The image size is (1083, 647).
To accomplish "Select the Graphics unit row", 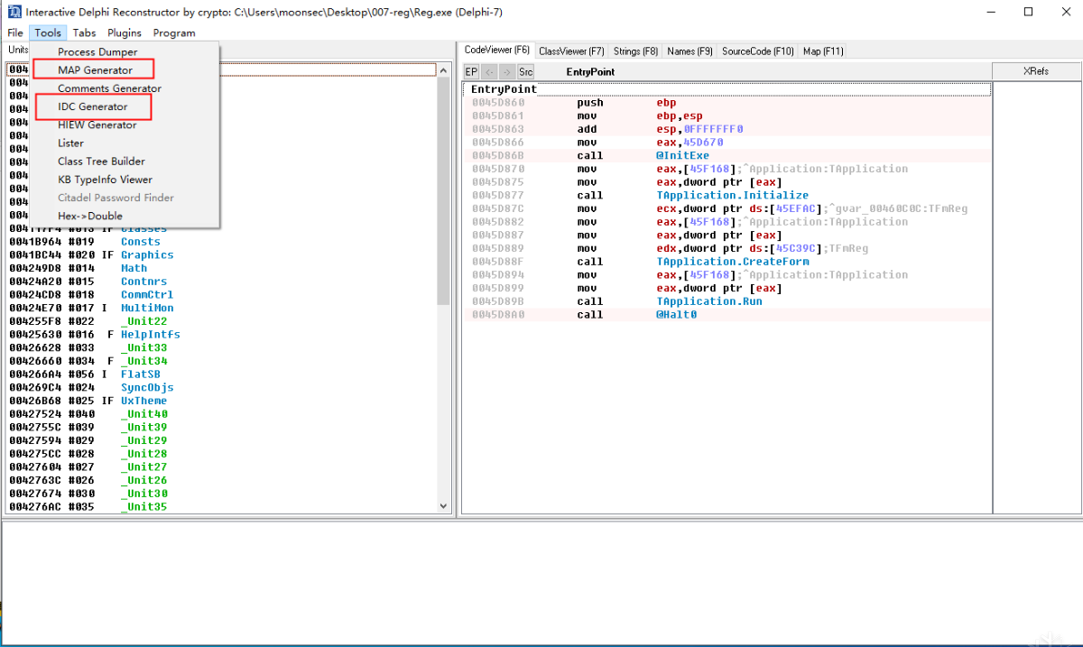I will (221, 254).
